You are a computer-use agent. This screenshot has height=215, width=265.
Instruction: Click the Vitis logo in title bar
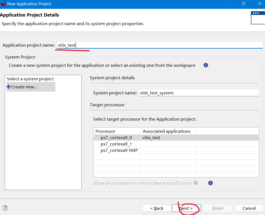coord(3,4)
